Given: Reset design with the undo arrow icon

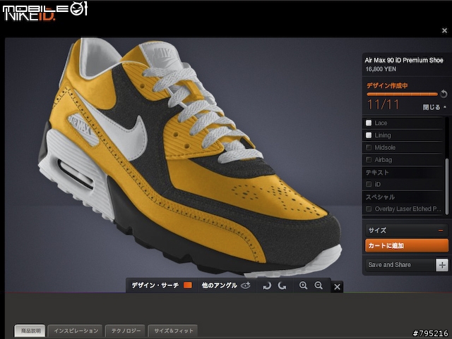Looking at the screenshot, I should point(444,94).
